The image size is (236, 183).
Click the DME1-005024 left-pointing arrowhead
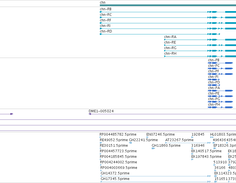click(90, 114)
